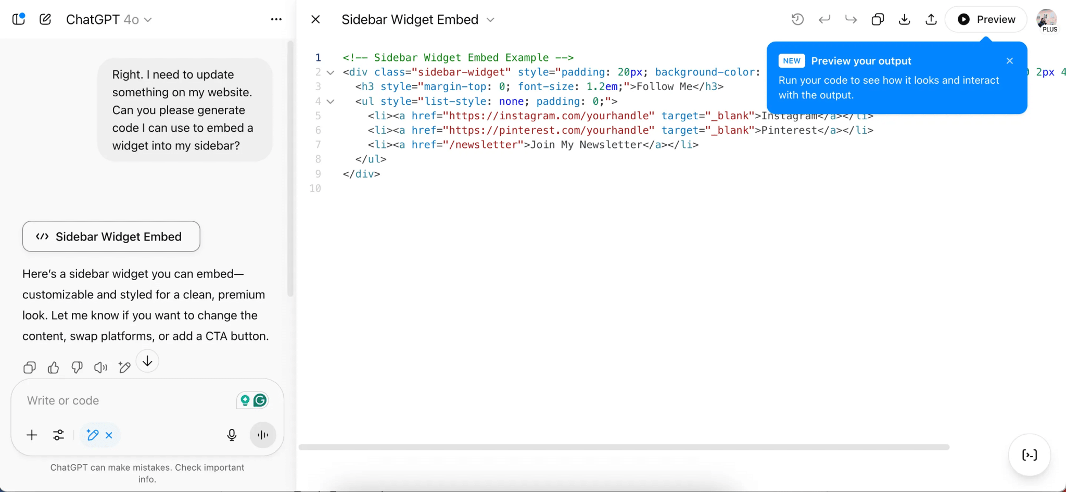Open the conversation options menu

coord(276,19)
